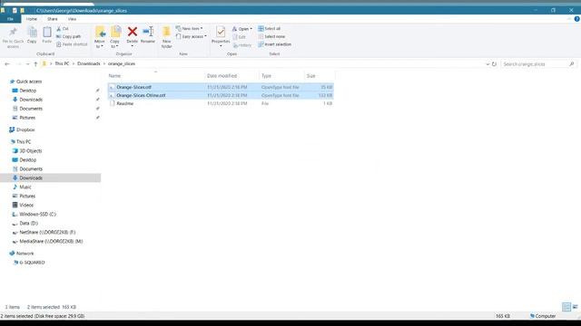Select the Readme file

[221, 103]
